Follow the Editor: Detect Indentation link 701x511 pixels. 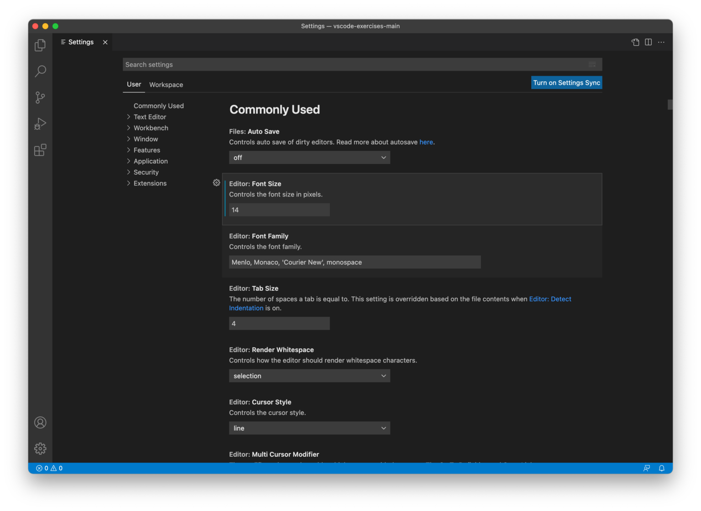pos(550,299)
